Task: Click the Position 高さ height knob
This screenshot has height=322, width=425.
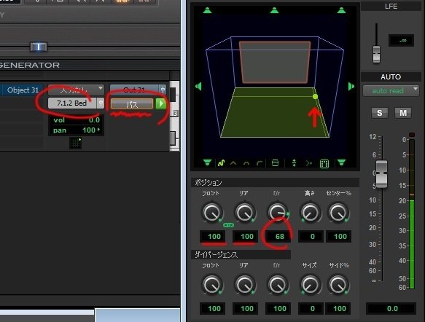Action: click(x=311, y=213)
